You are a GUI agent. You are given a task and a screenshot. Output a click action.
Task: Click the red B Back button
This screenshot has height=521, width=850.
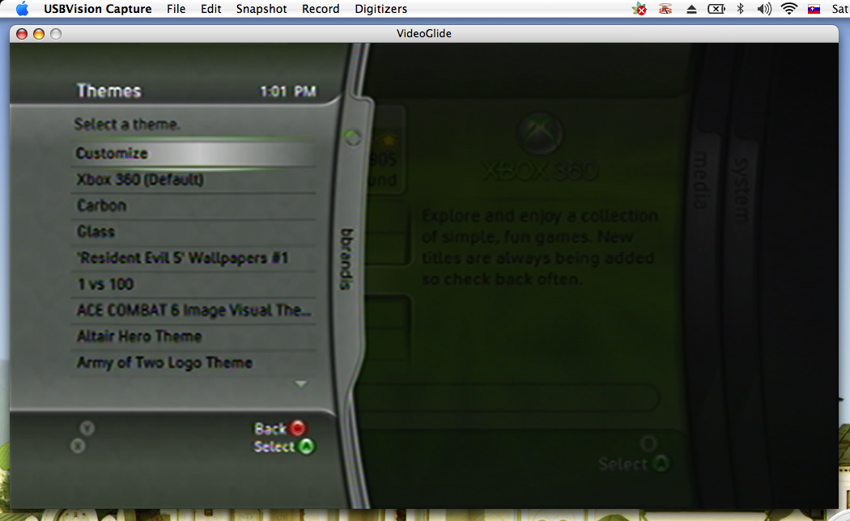(x=298, y=429)
